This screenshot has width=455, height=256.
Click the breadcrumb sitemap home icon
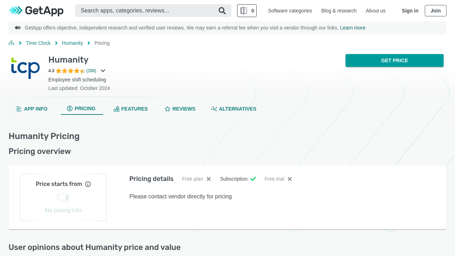pyautogui.click(x=11, y=43)
